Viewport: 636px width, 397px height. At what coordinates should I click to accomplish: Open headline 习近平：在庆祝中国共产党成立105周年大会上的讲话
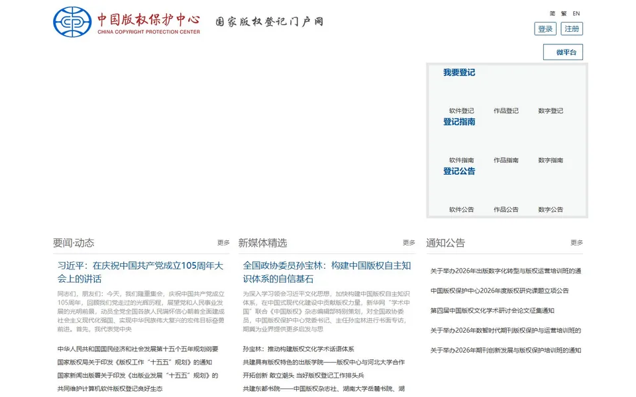(x=140, y=272)
